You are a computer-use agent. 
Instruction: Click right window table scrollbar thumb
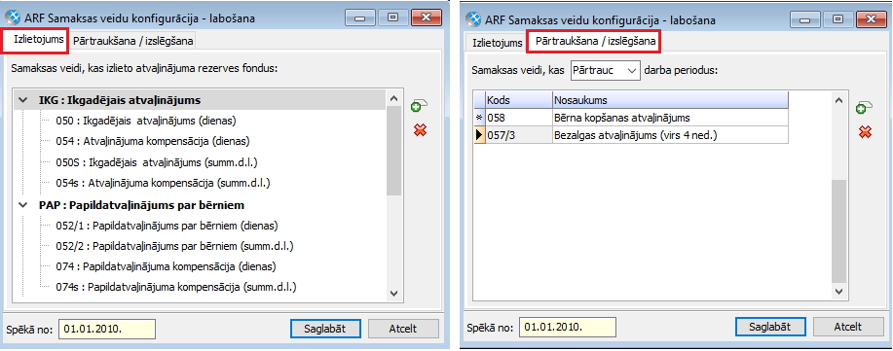(x=838, y=231)
